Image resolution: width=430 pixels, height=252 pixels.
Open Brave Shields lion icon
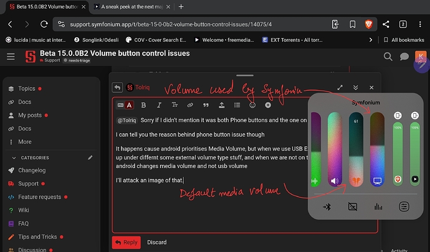click(368, 24)
